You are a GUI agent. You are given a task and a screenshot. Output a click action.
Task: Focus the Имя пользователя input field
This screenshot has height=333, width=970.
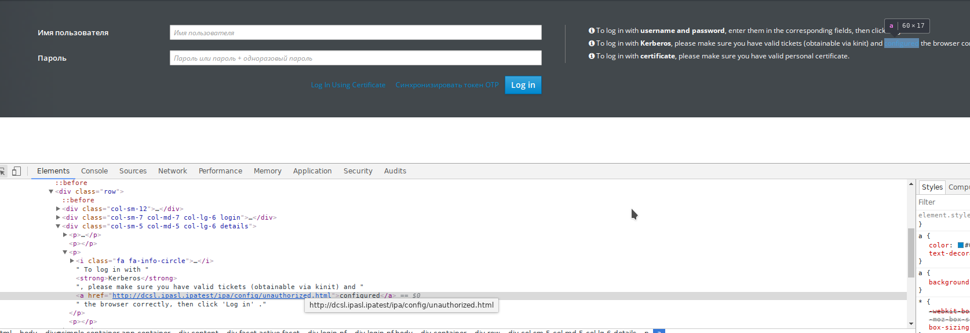pos(356,32)
